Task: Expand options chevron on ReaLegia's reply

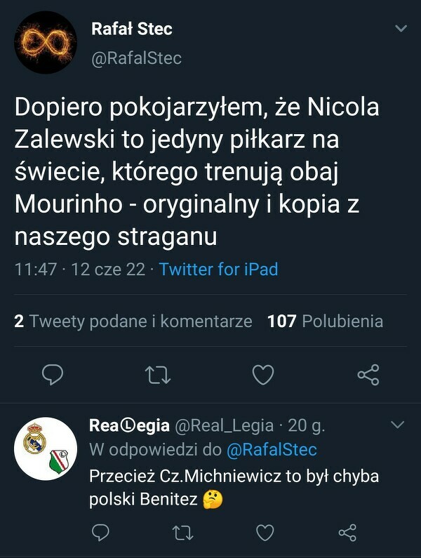Action: point(397,425)
